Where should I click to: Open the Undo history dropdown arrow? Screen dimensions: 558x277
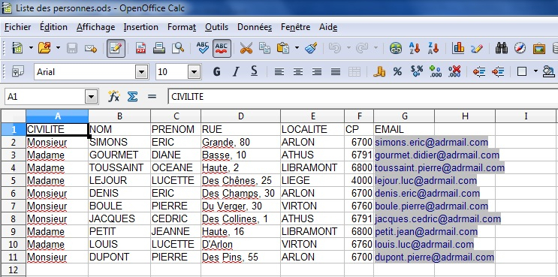[348, 48]
